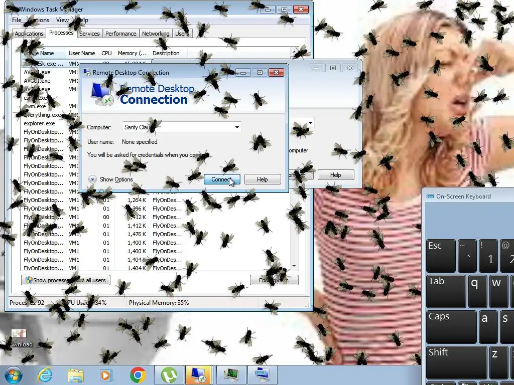514x385 pixels.
Task: Select On-Screen Keyboard taskbar icon
Action: click(x=263, y=375)
